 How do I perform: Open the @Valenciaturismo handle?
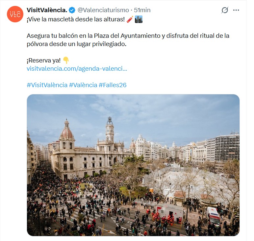(x=103, y=10)
